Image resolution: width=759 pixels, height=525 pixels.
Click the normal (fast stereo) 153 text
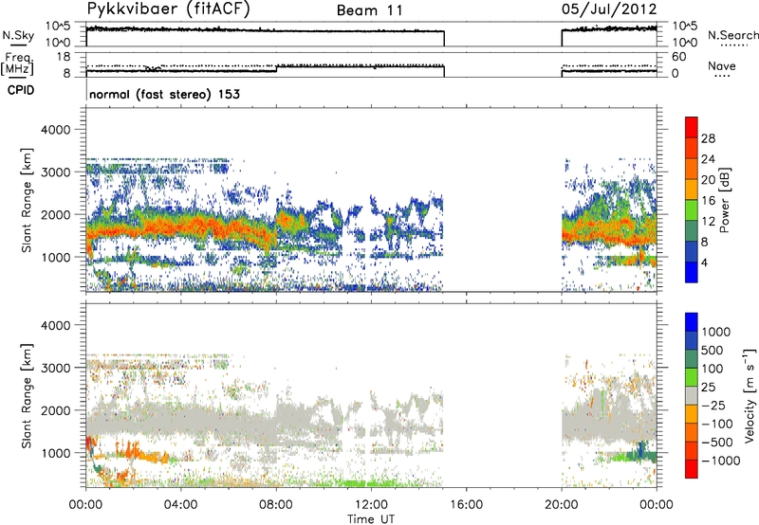[164, 94]
